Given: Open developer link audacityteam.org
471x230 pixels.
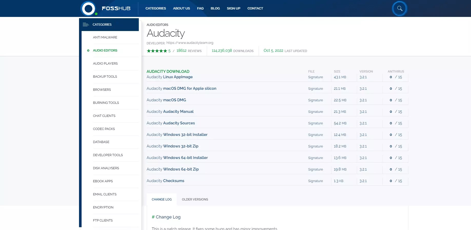Looking at the screenshot, I should 190,43.
